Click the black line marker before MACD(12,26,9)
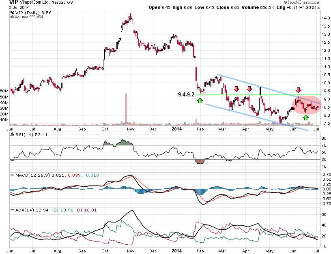 tap(13, 175)
